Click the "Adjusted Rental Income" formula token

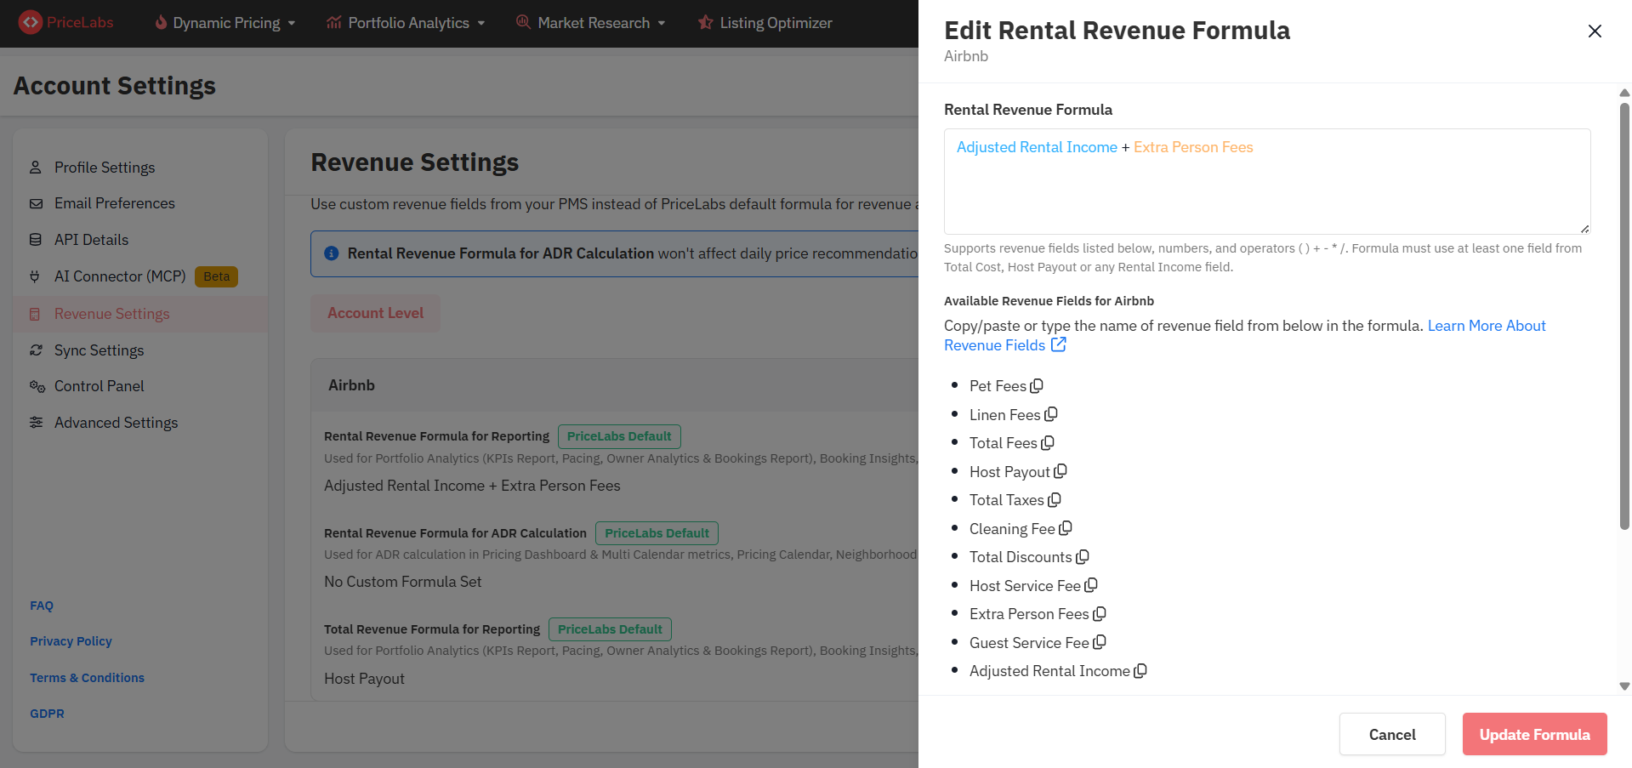pos(1037,147)
